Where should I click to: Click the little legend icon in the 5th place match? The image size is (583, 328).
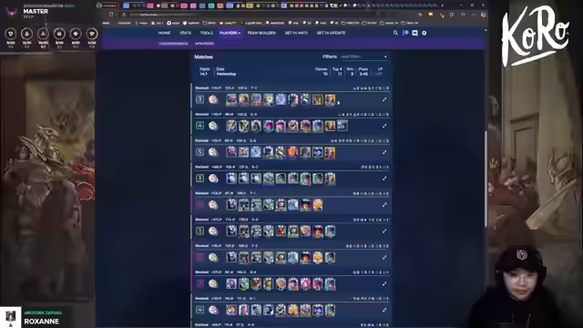coord(213,152)
